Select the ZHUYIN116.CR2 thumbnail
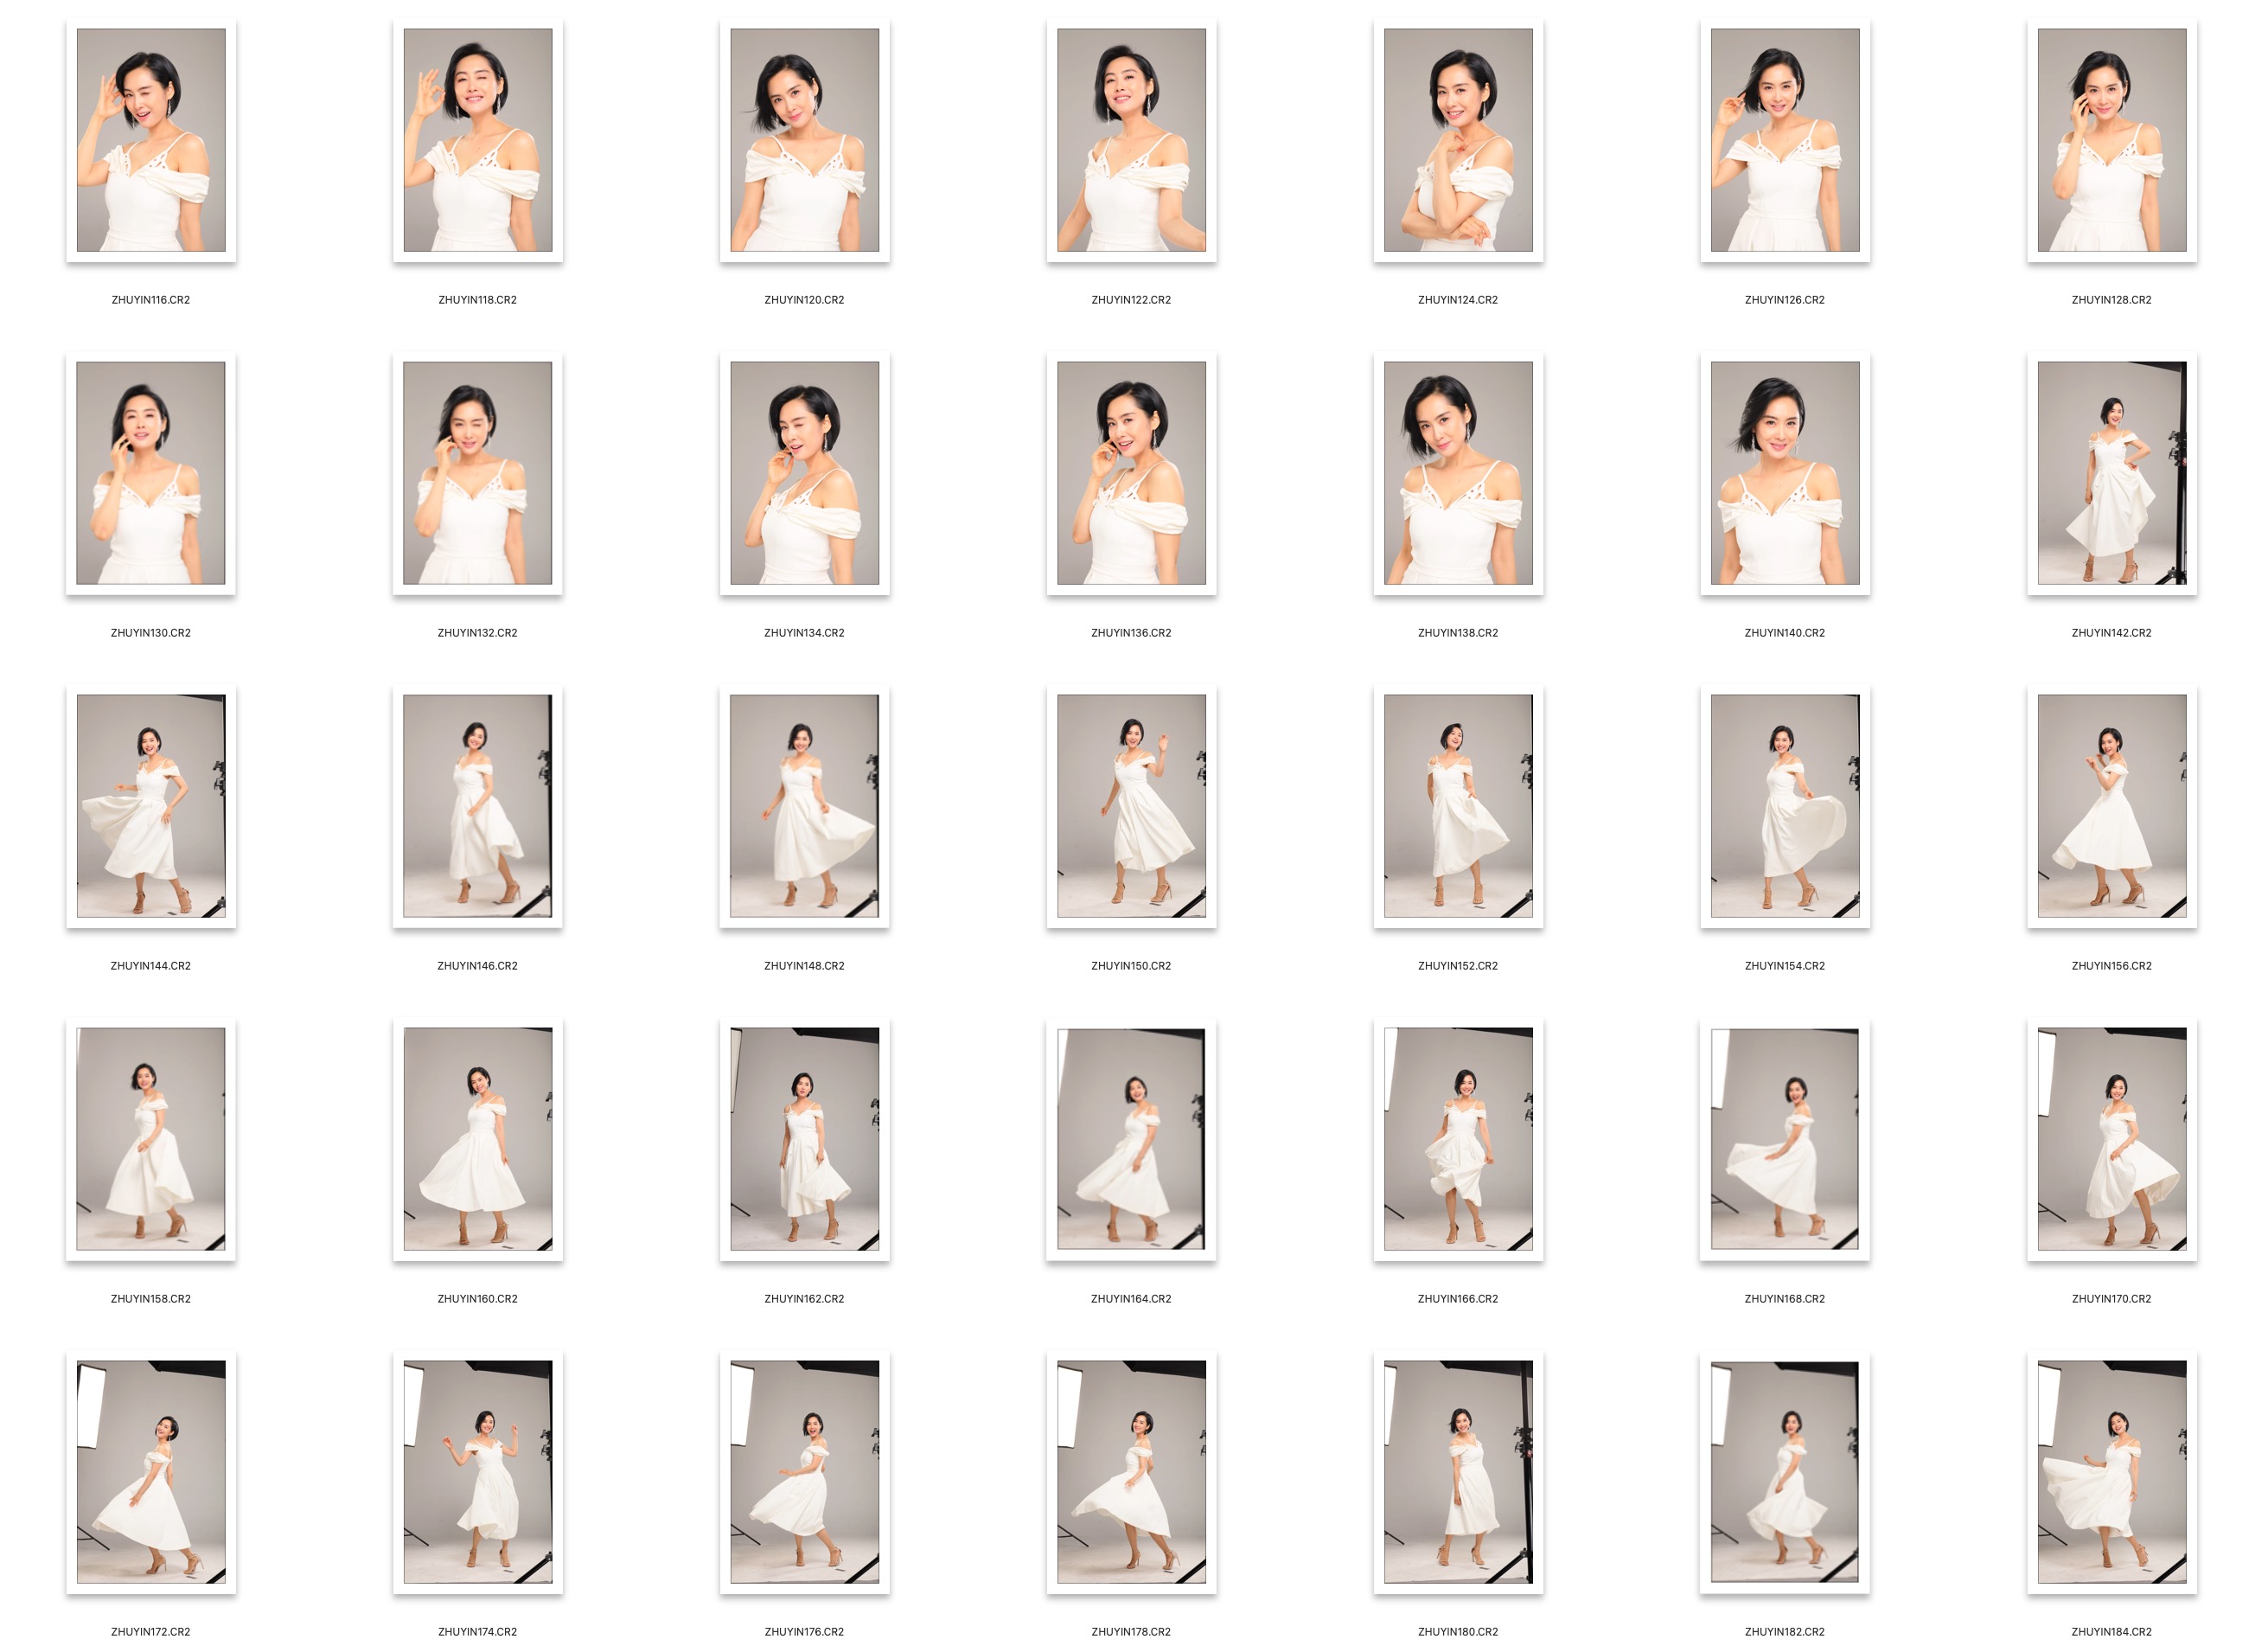The height and width of the screenshot is (1652, 2268). point(151,140)
